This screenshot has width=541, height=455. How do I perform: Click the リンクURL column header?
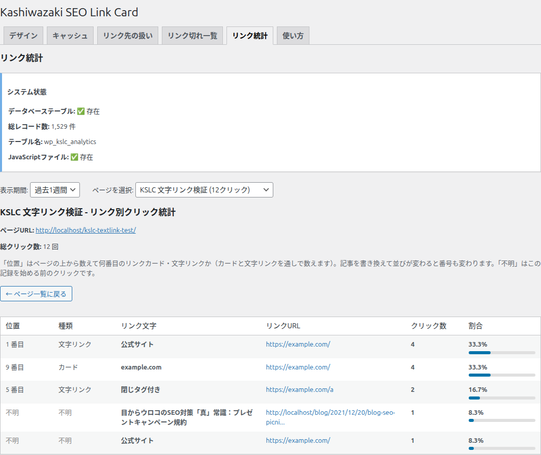(283, 326)
